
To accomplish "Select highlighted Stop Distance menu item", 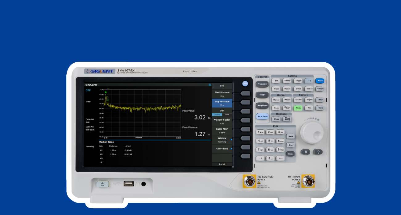I will 222,103.
